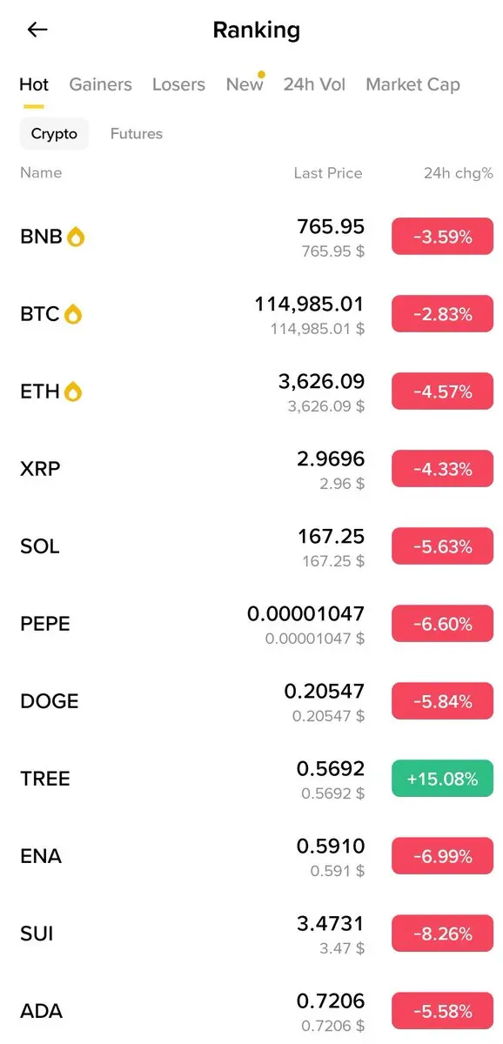Tap the hot flame icon beside ETH
The image size is (503, 1044).
click(73, 391)
